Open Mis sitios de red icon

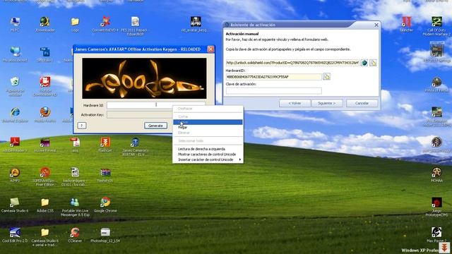(15, 54)
